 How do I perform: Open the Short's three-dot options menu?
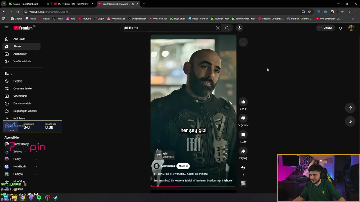coord(243,42)
